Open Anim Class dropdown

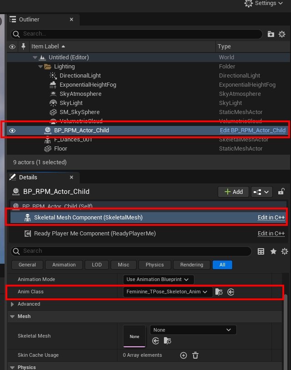click(x=168, y=292)
